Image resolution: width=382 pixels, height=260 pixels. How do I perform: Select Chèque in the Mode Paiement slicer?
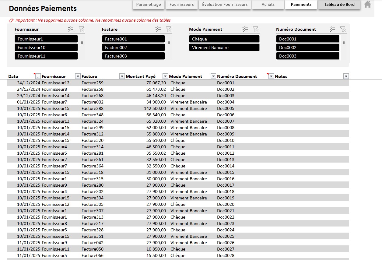[224, 39]
